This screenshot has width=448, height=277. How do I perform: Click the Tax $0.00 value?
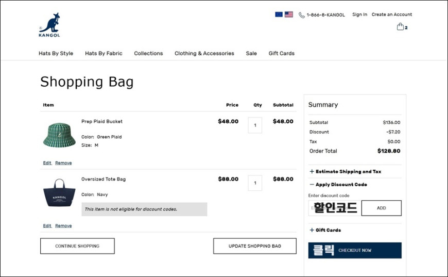(x=394, y=142)
